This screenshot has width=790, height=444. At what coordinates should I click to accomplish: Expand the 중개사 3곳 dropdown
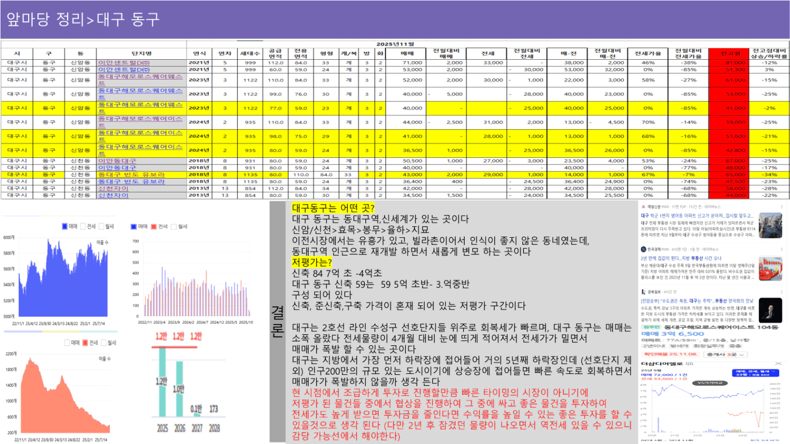[x=726, y=354]
